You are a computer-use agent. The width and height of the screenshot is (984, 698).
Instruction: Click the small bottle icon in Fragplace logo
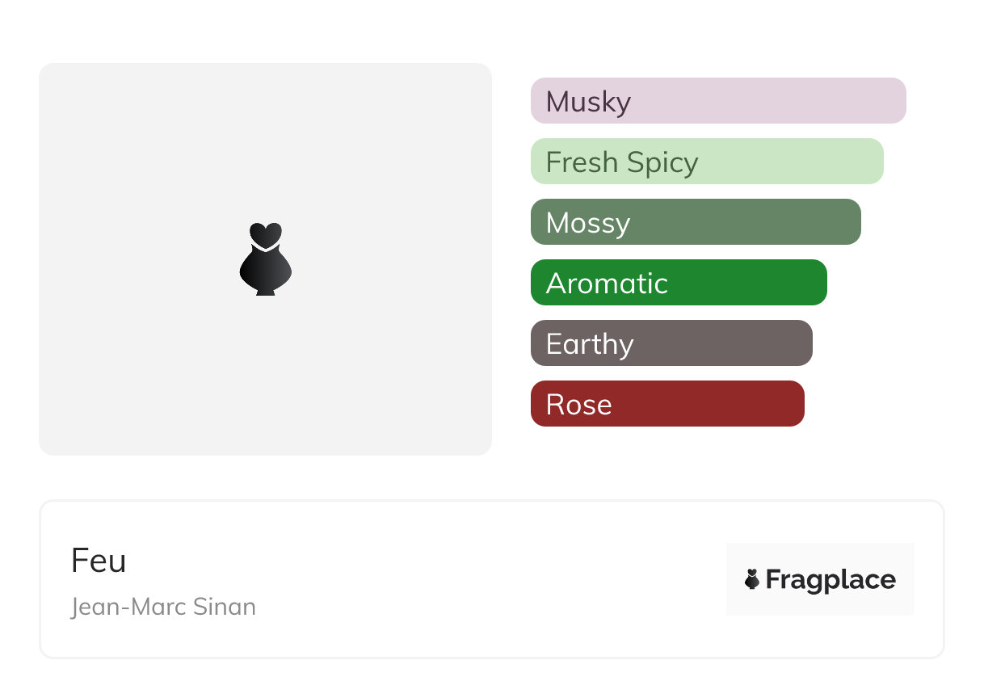(752, 579)
